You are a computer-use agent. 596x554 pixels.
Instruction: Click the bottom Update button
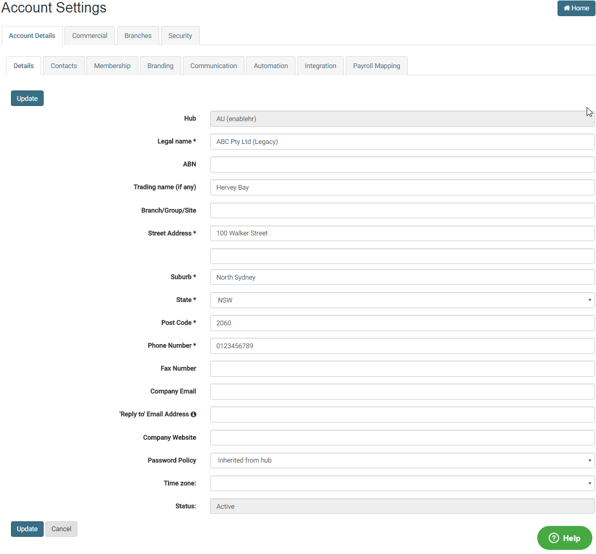[27, 529]
